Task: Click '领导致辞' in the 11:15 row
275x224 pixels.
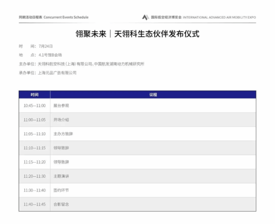Action: pos(61,162)
